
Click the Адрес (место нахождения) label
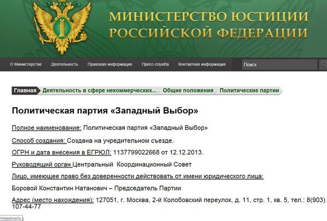[x=52, y=200]
